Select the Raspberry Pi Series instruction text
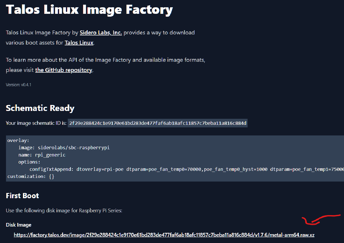 click(64, 210)
